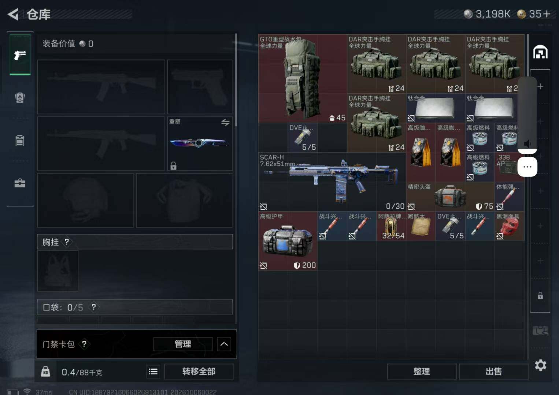Select the main stash house icon
The width and height of the screenshot is (559, 395).
point(540,52)
